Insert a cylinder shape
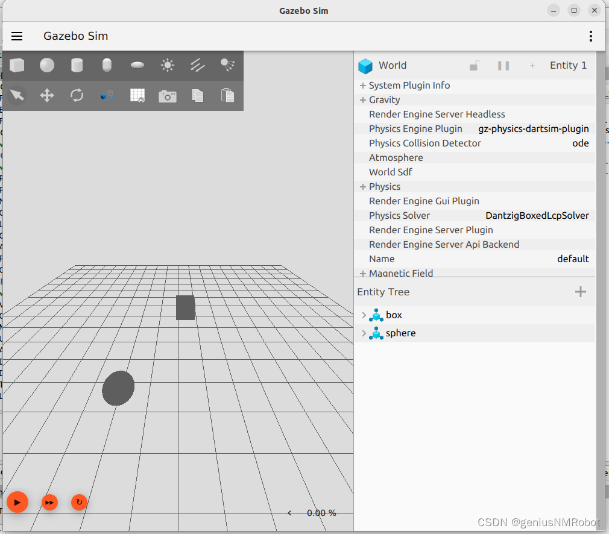609x534 pixels. point(77,65)
